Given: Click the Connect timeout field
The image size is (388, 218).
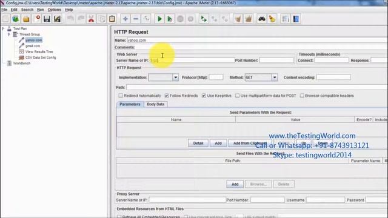Looking at the screenshot, I should pos(332,61).
